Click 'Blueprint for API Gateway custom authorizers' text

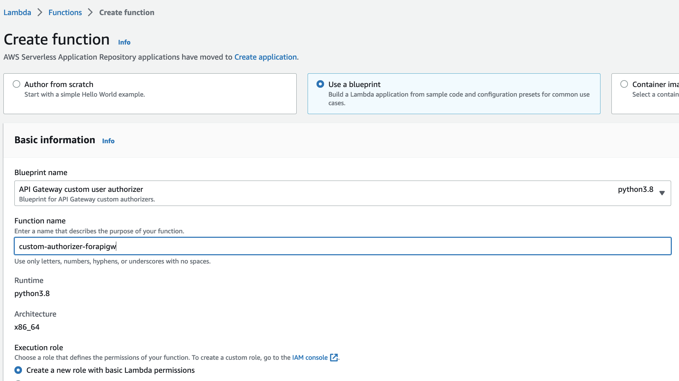pos(87,199)
